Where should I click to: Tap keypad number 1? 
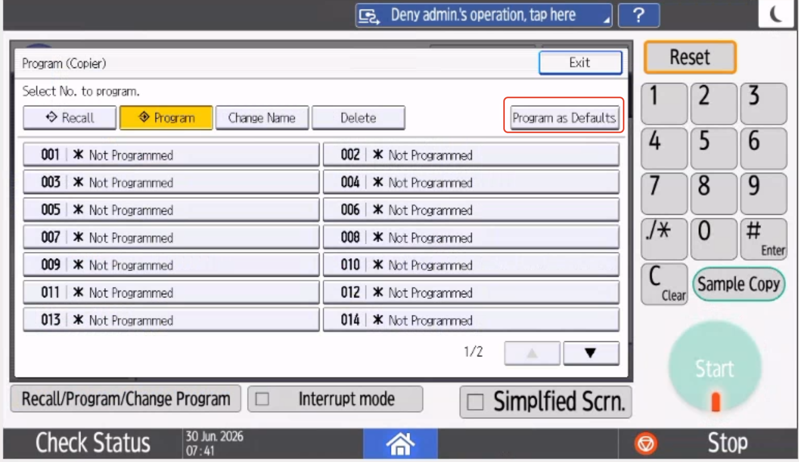(664, 104)
